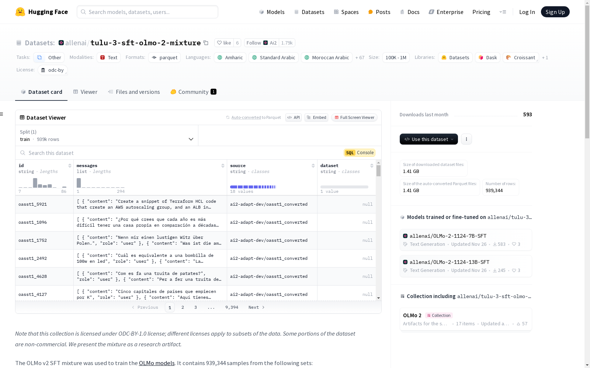Go to the Next page of rows
The width and height of the screenshot is (590, 368).
click(x=257, y=307)
